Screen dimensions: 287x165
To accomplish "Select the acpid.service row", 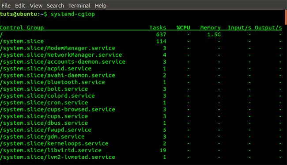I will (x=141, y=69).
